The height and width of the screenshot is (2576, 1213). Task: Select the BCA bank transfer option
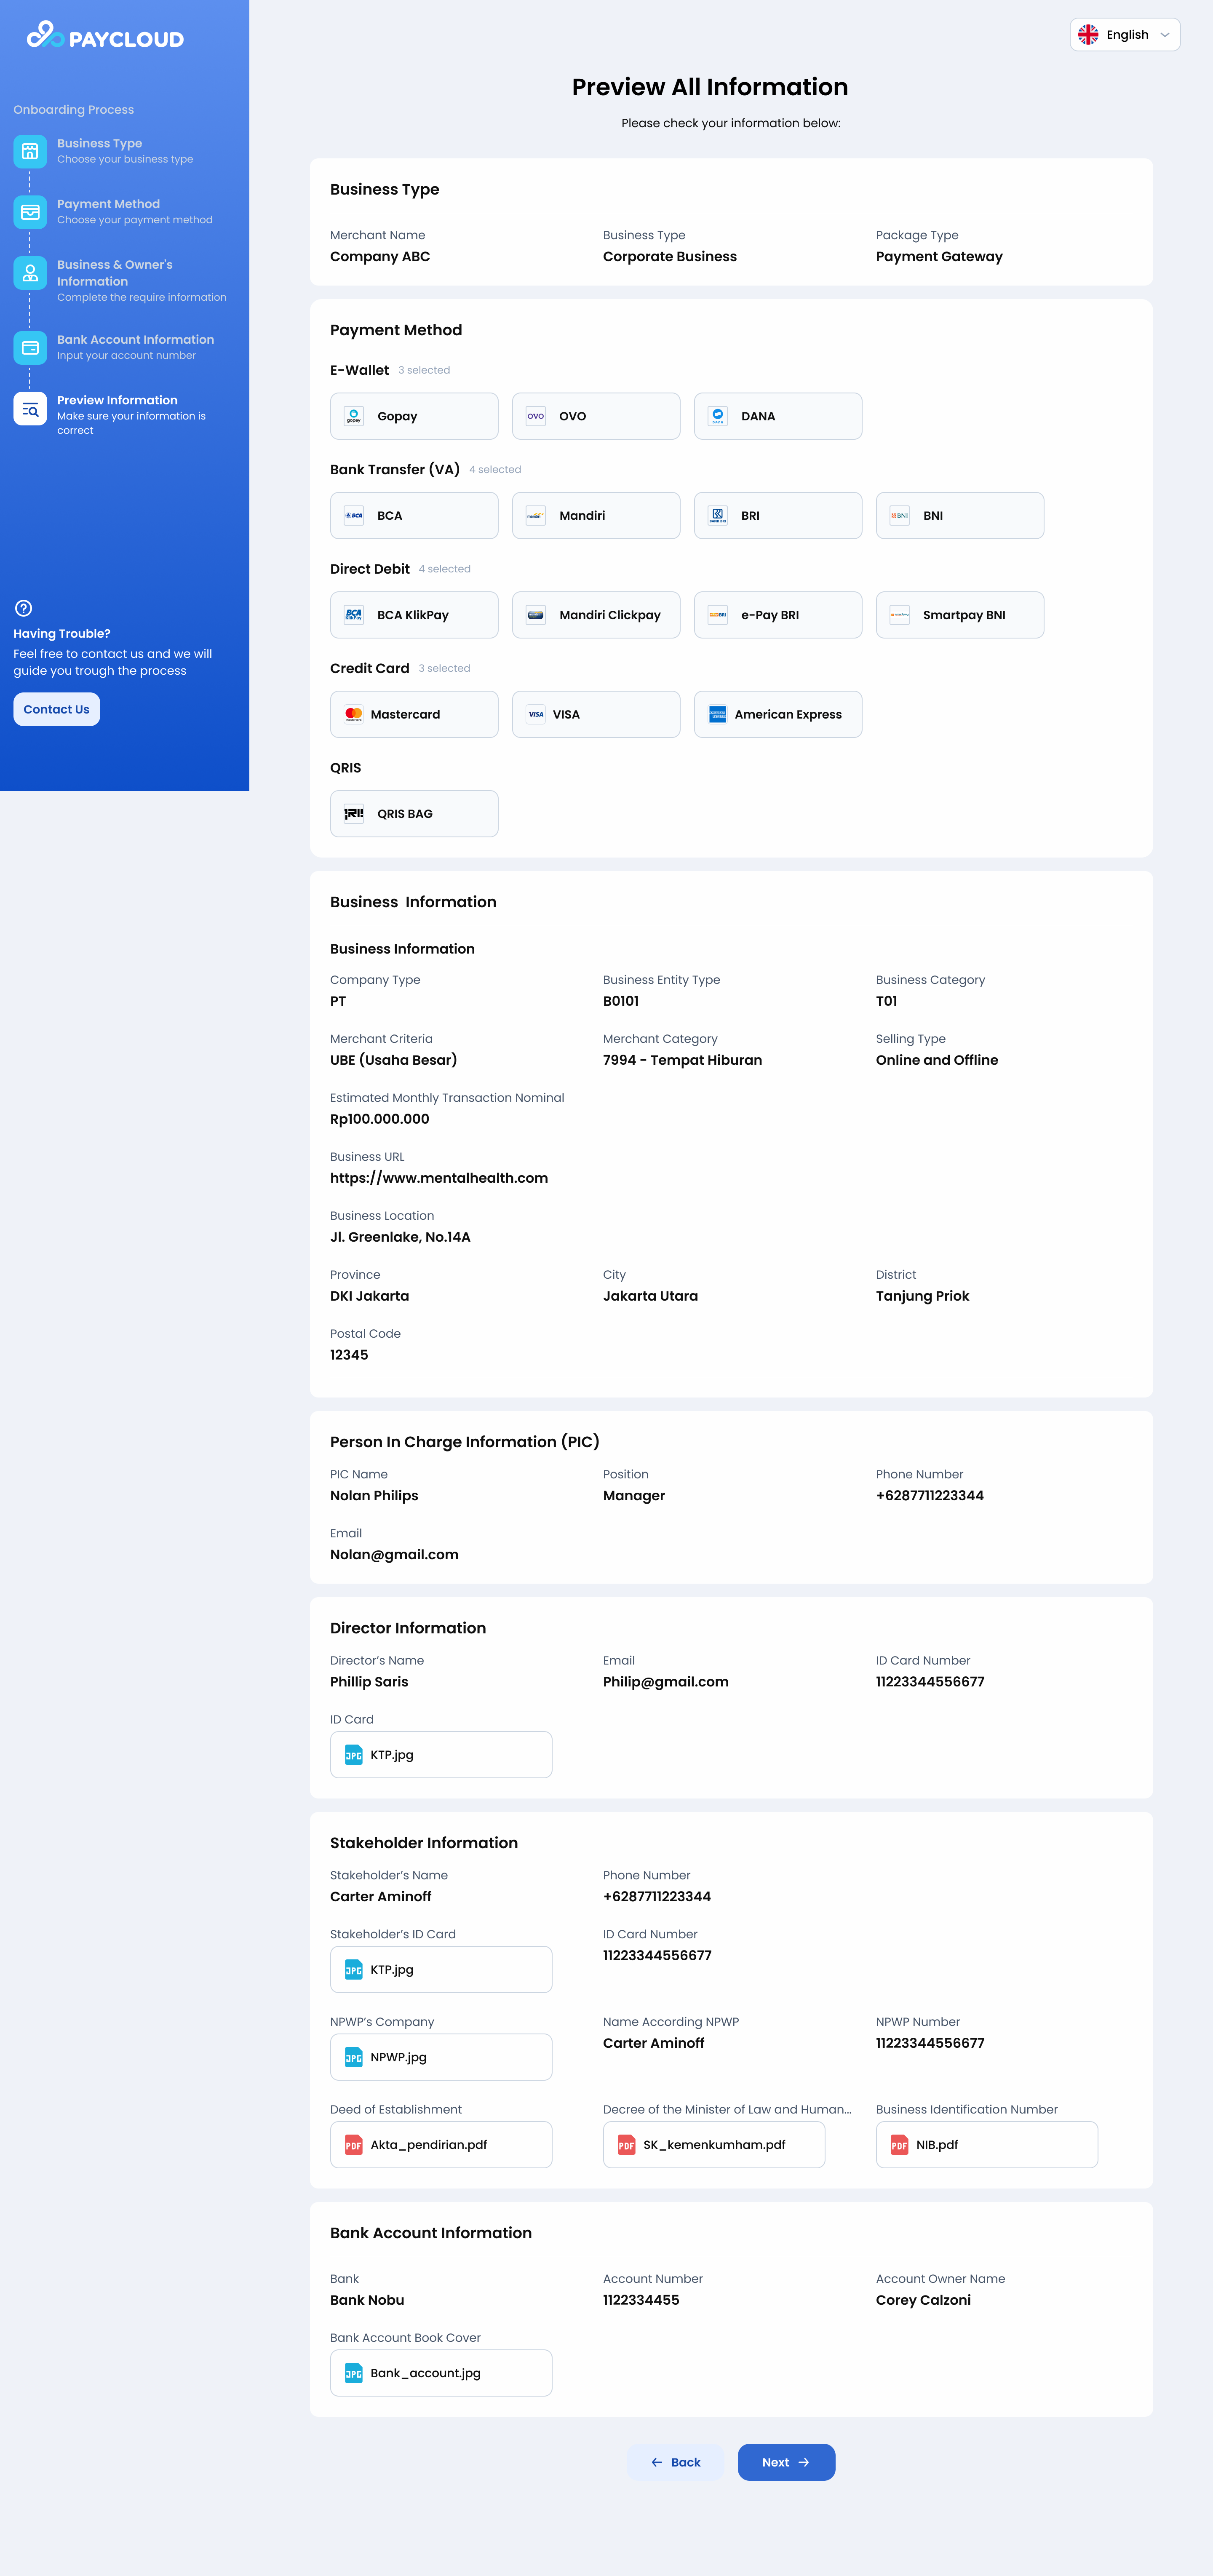(x=413, y=515)
